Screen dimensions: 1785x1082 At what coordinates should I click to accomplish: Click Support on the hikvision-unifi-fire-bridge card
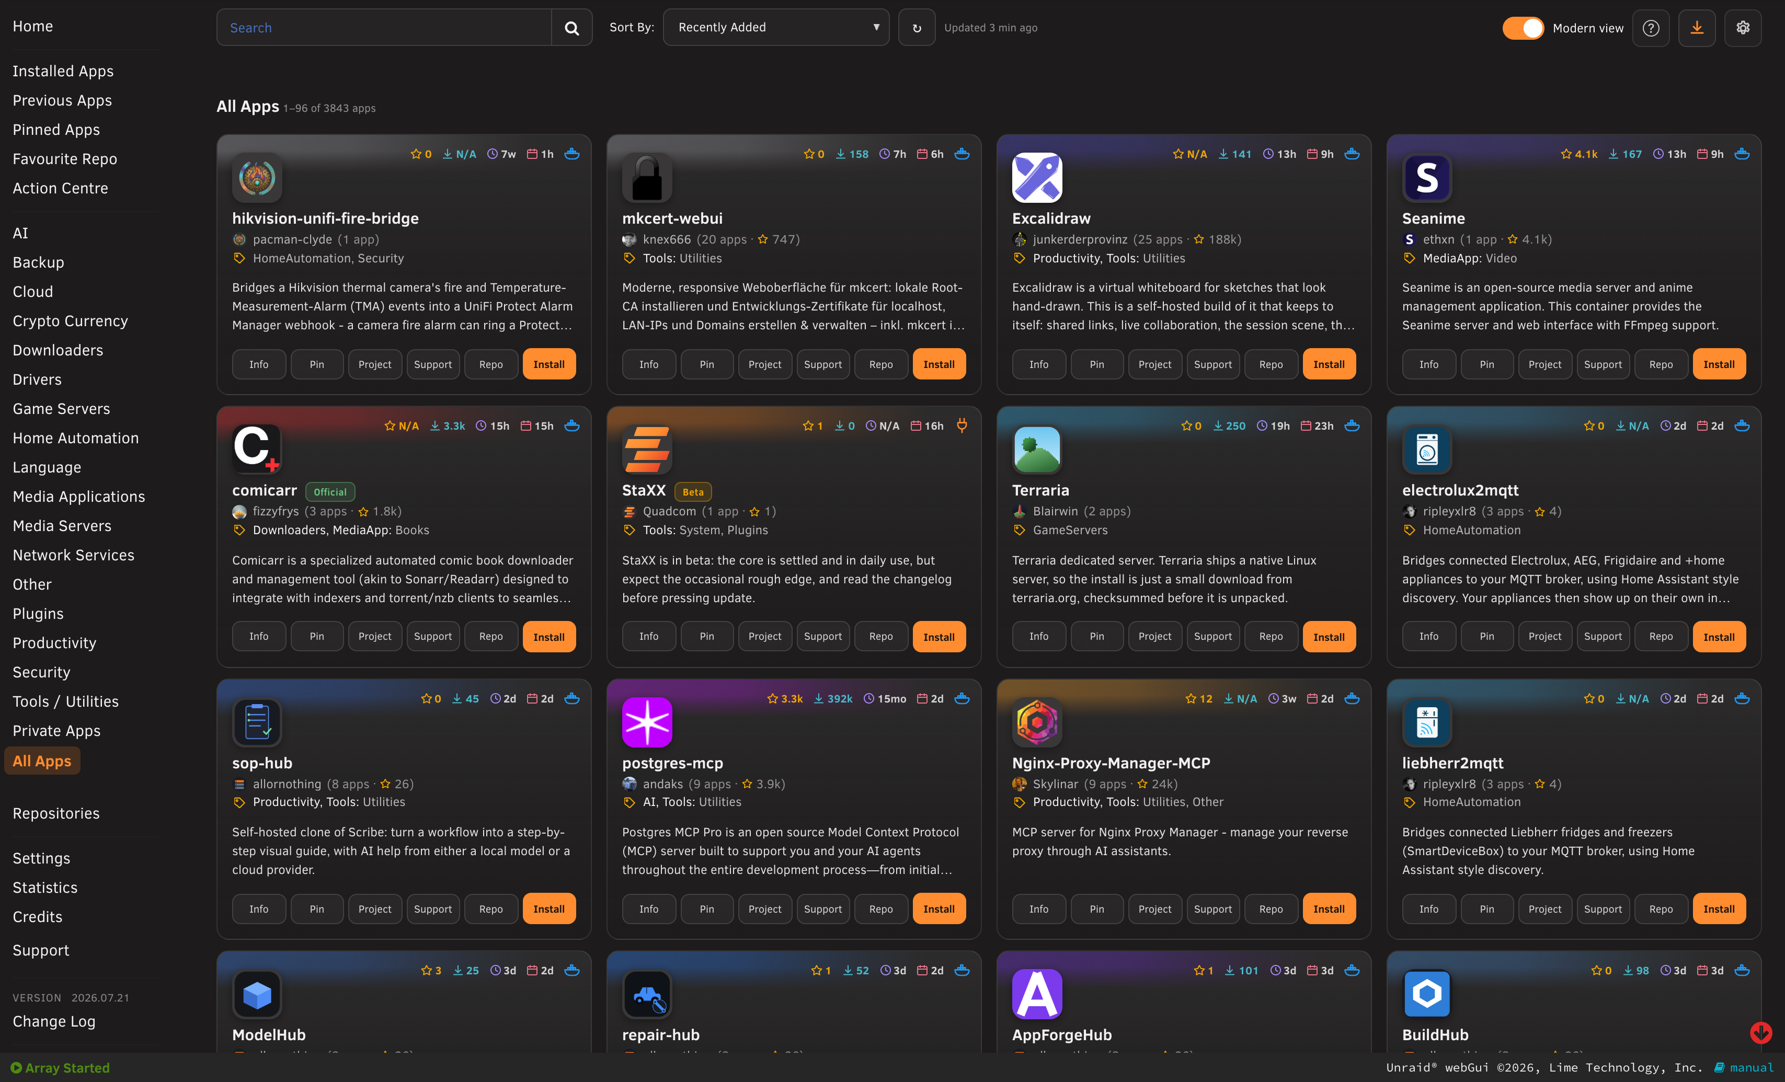(x=432, y=364)
